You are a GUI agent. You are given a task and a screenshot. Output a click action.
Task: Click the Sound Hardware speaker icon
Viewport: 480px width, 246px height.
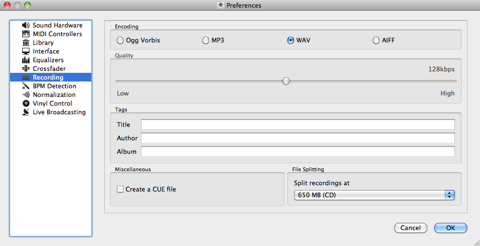point(26,25)
